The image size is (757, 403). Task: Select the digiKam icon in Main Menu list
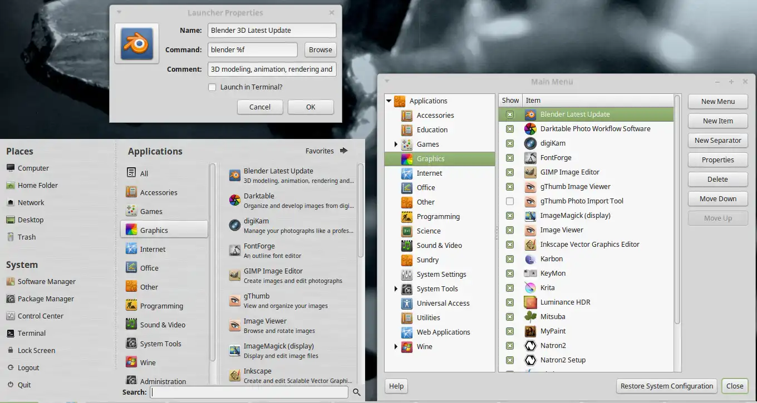530,143
